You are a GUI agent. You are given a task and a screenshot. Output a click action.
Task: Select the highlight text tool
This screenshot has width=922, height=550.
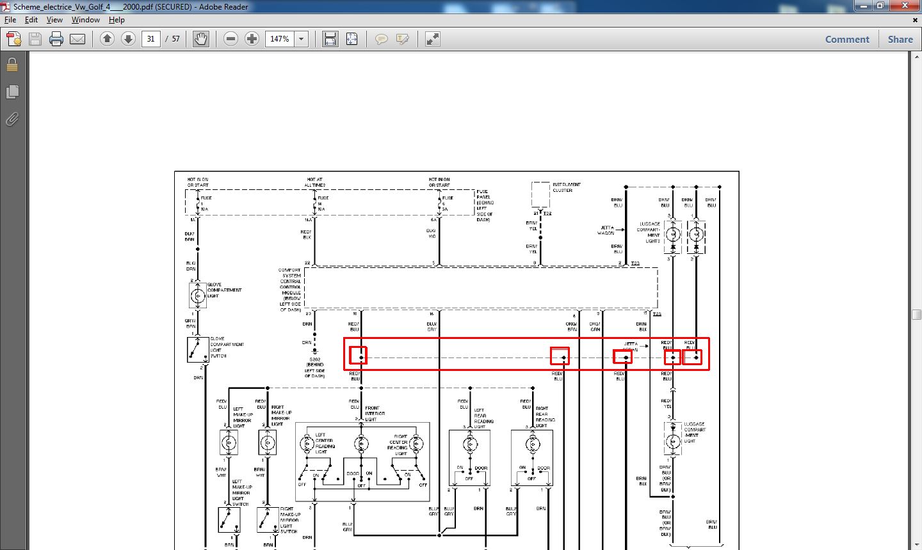pos(403,39)
